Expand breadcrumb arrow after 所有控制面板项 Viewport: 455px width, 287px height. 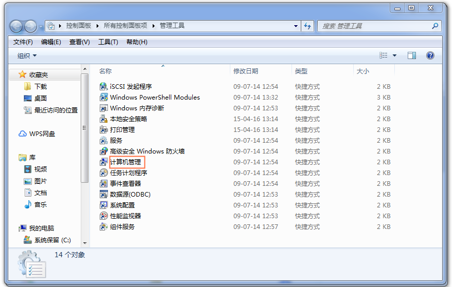pos(154,26)
